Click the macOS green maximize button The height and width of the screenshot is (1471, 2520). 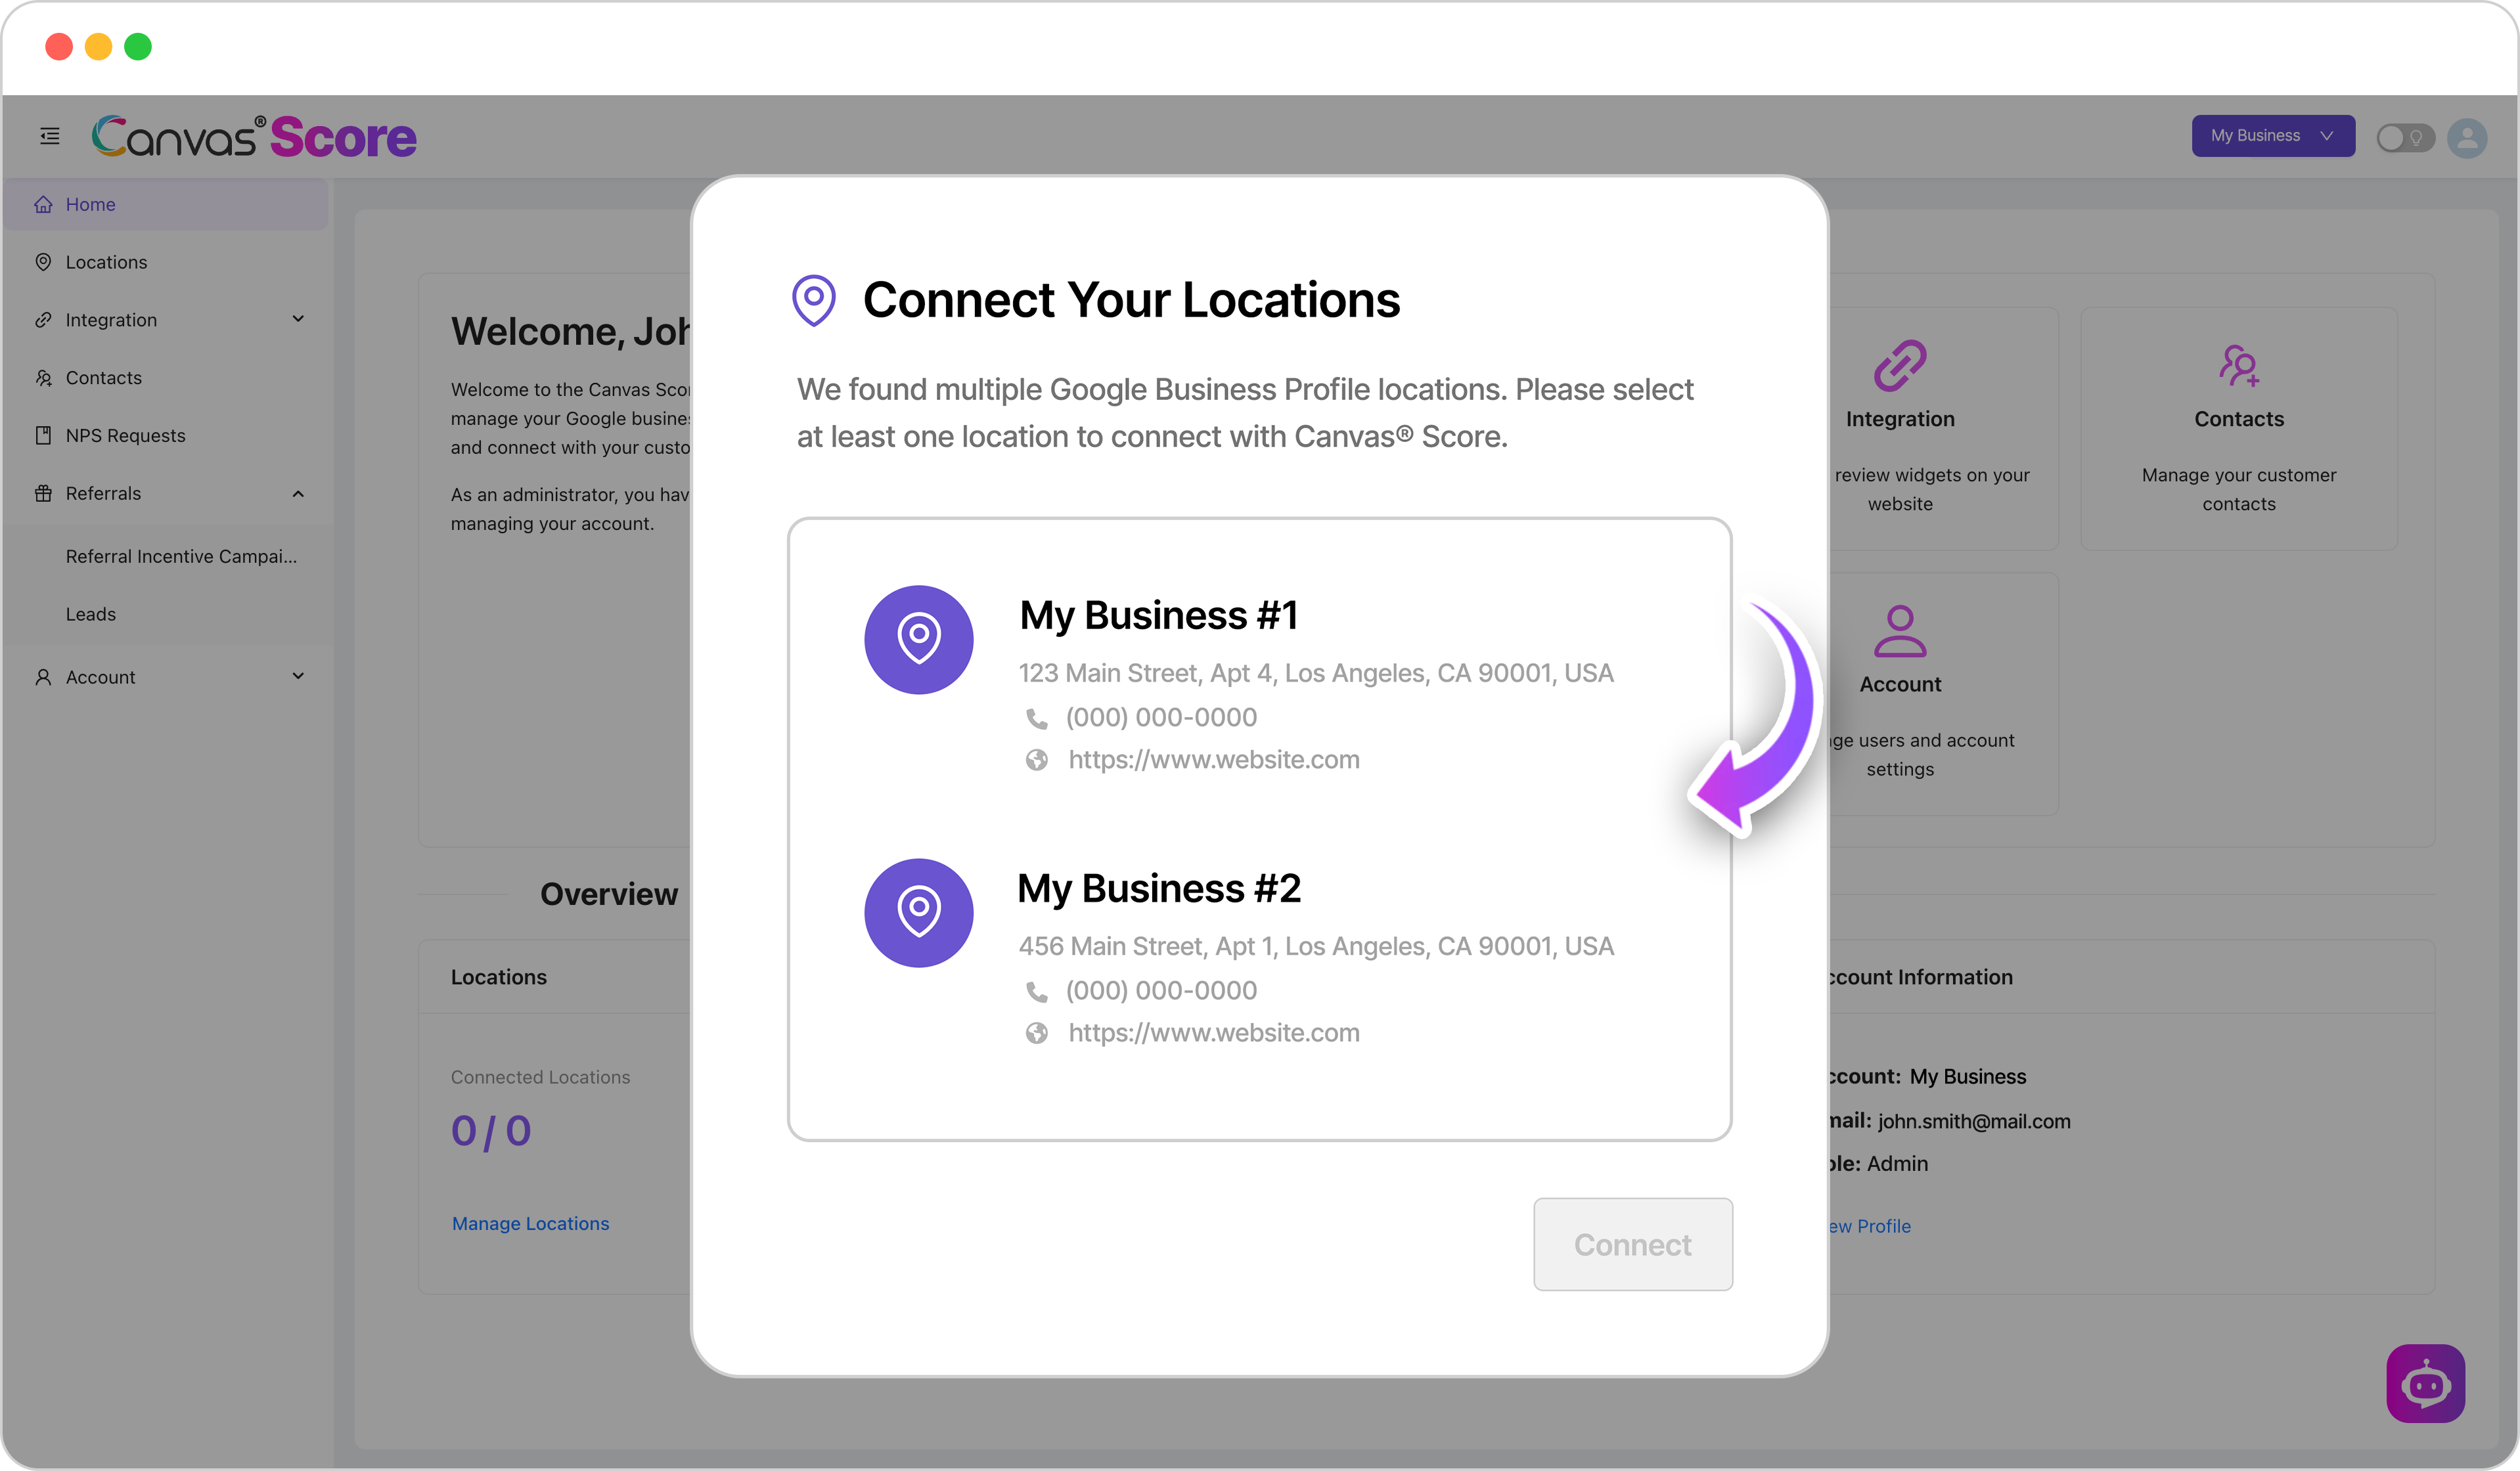[138, 46]
